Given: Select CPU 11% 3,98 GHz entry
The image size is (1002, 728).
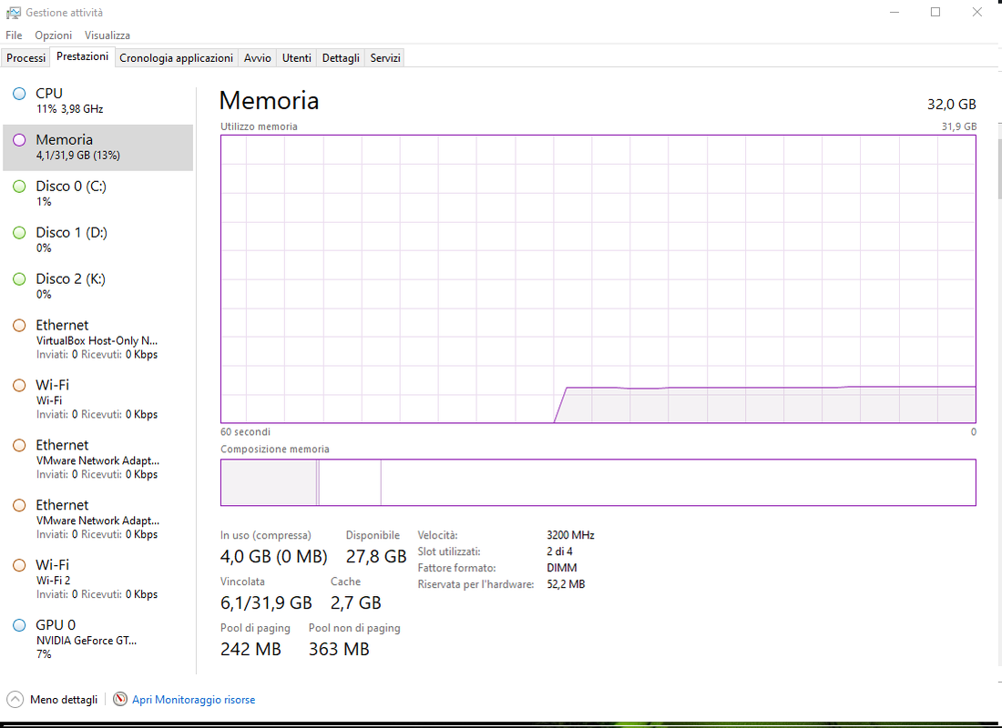Looking at the screenshot, I should click(97, 101).
